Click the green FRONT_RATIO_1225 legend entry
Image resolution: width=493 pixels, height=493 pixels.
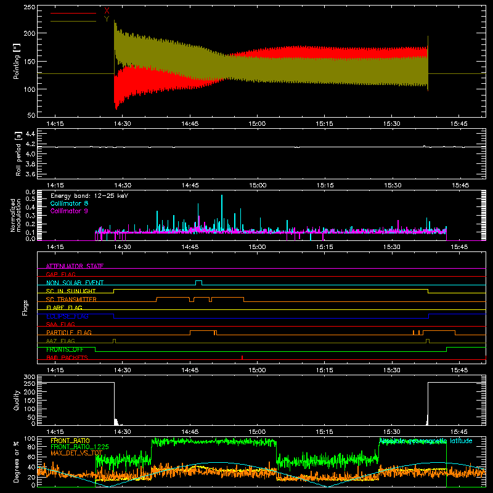[79, 447]
